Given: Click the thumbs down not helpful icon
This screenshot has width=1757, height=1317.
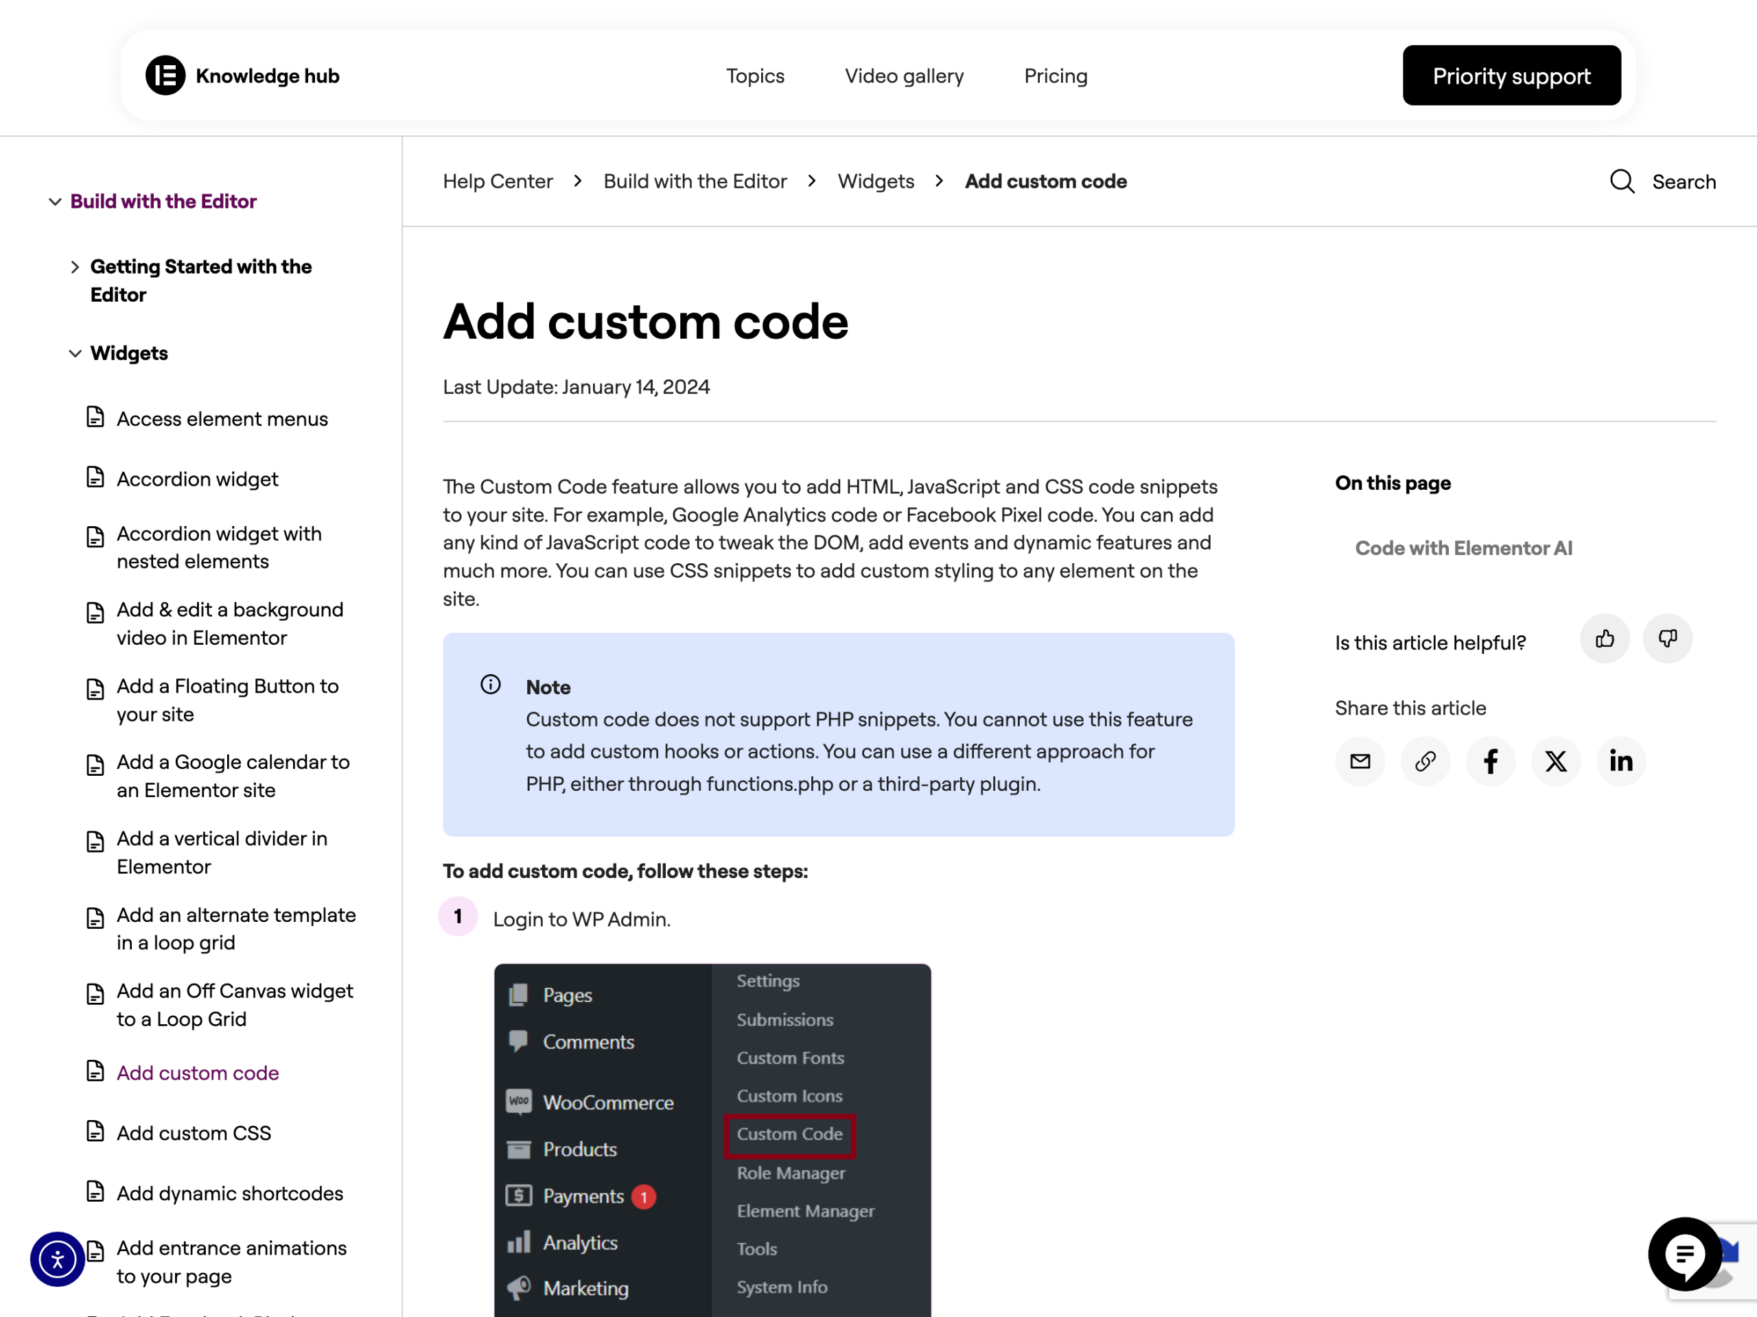Looking at the screenshot, I should click(x=1667, y=638).
